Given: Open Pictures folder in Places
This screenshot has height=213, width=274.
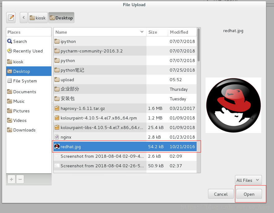Looking at the screenshot, I should 29,111.
